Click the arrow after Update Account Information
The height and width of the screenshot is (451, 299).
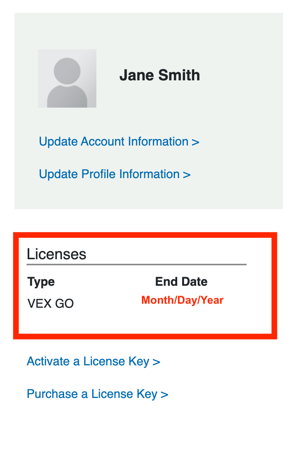coord(195,142)
